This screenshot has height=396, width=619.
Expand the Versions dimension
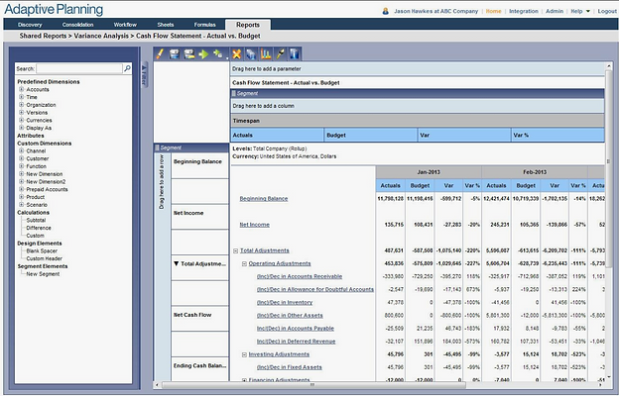click(x=21, y=112)
